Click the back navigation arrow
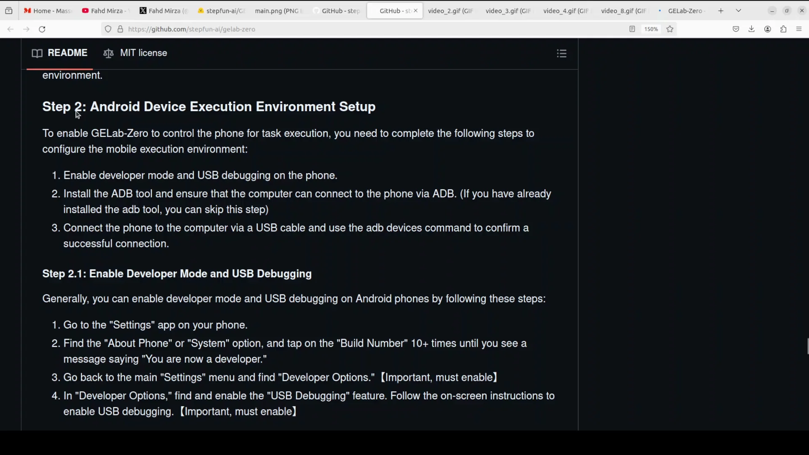 (10, 29)
